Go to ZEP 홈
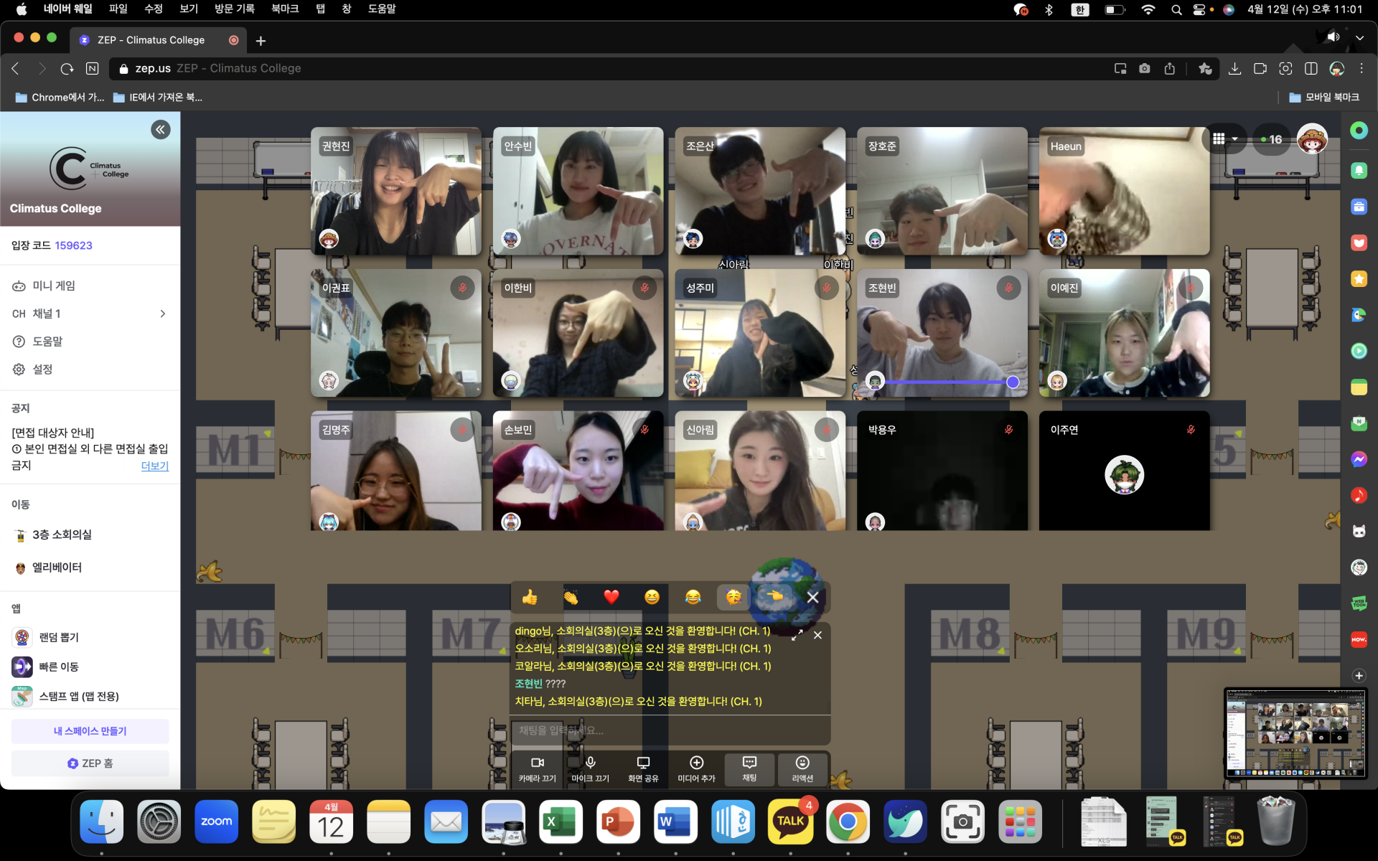1378x861 pixels. tap(90, 763)
